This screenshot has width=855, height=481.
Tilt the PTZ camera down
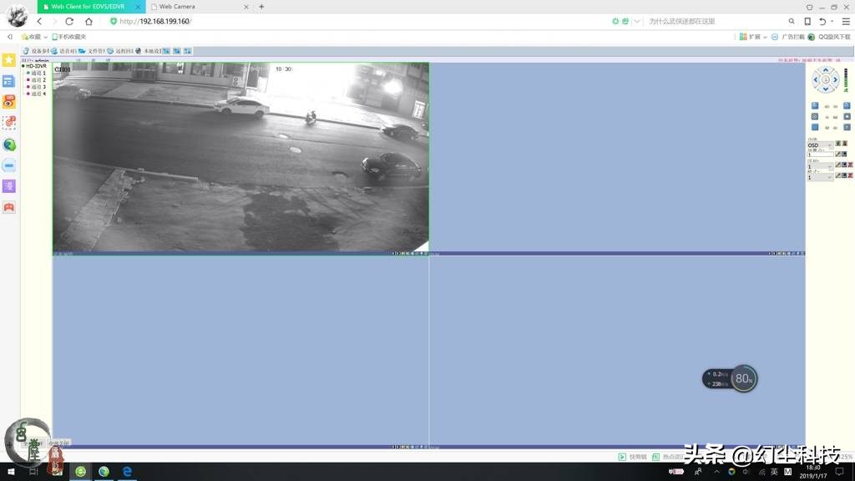(x=826, y=89)
